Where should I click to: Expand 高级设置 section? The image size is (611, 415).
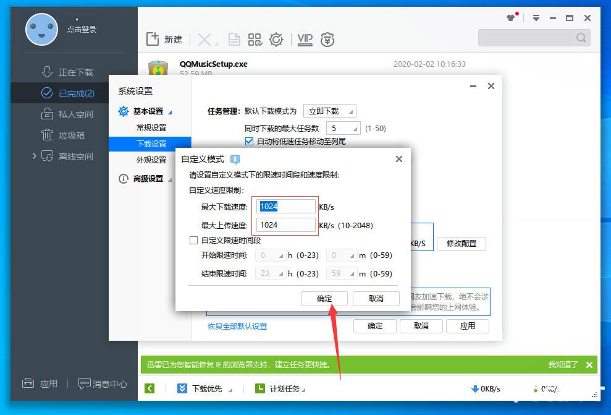[148, 179]
